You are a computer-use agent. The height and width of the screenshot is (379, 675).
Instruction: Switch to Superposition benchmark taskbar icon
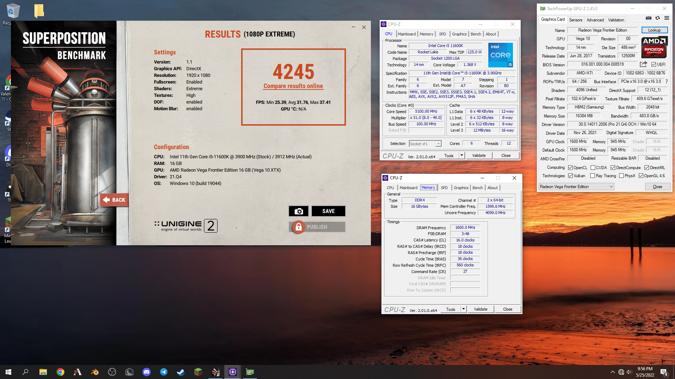(216, 372)
